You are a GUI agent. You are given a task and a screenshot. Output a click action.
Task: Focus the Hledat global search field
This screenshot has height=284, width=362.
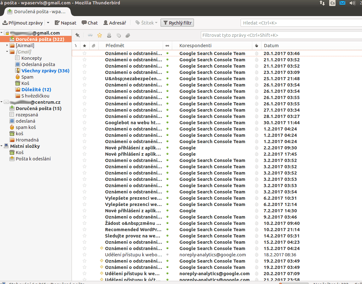tap(301, 23)
